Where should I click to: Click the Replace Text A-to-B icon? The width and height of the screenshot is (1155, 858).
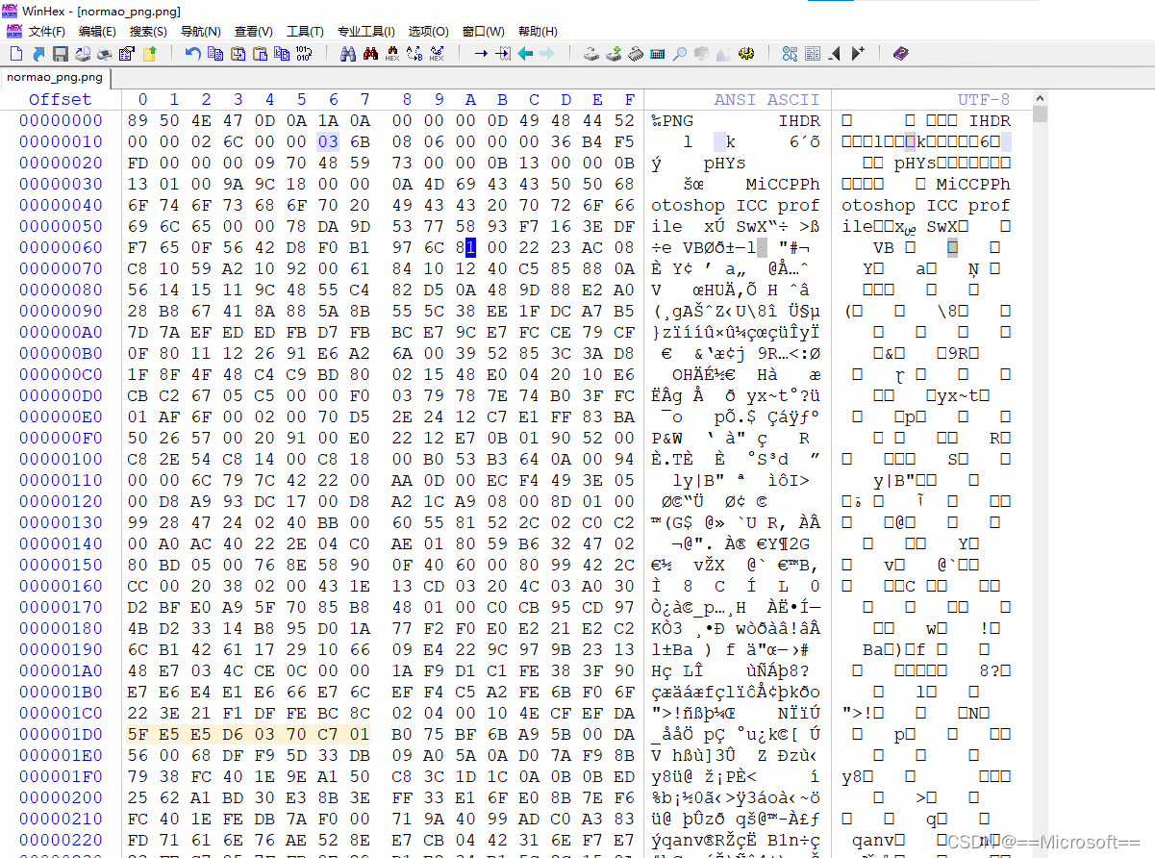[414, 54]
